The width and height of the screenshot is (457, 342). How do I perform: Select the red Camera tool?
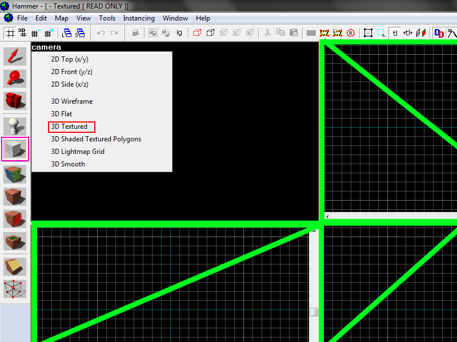15,101
